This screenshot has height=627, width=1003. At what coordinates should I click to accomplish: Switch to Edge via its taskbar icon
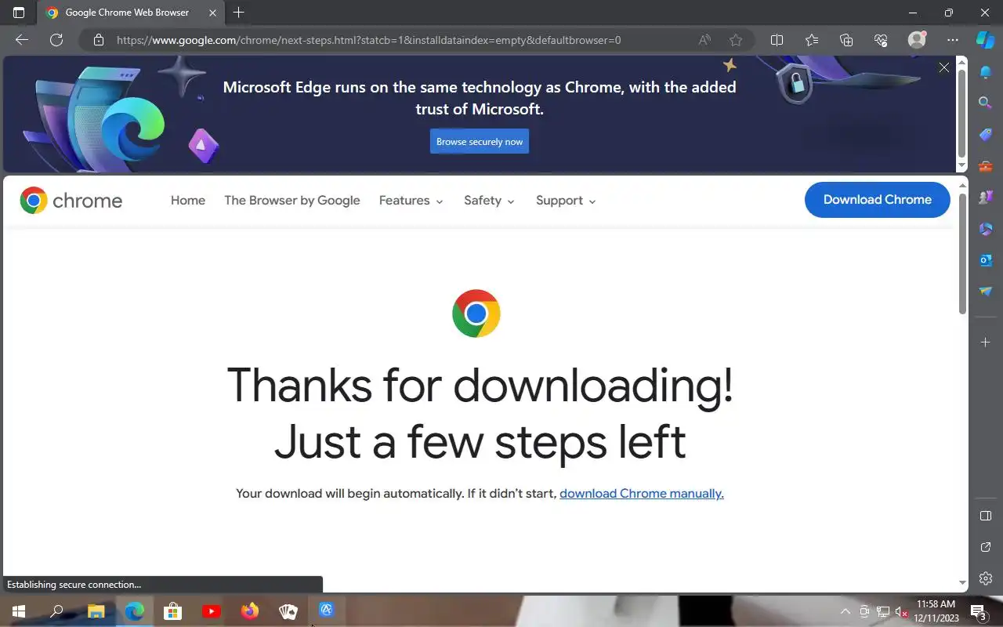pos(134,611)
